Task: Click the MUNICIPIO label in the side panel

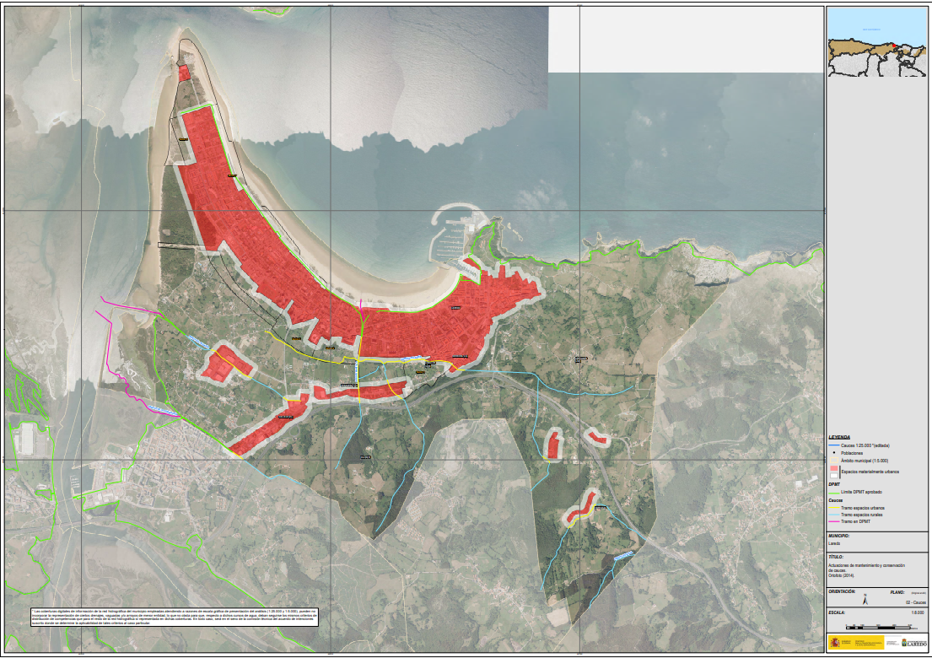Action: point(839,536)
